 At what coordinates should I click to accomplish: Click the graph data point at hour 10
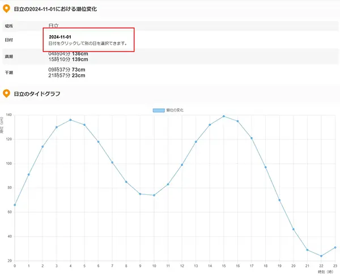pyautogui.click(x=154, y=196)
